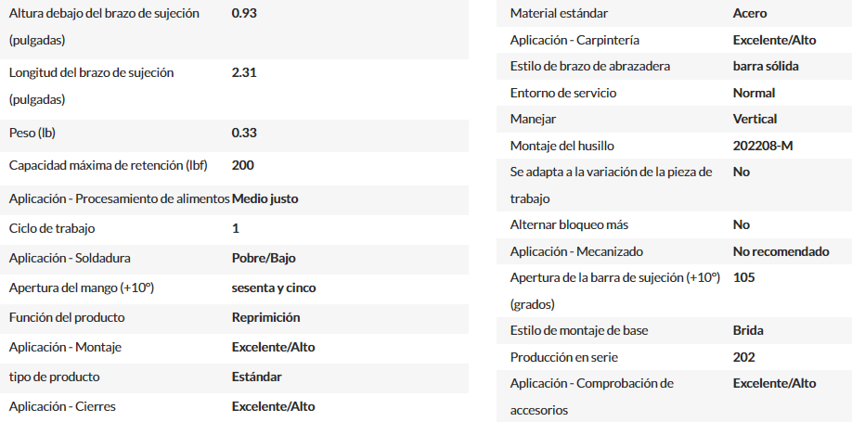Click the 'Peso (lb)' specification label

click(32, 133)
